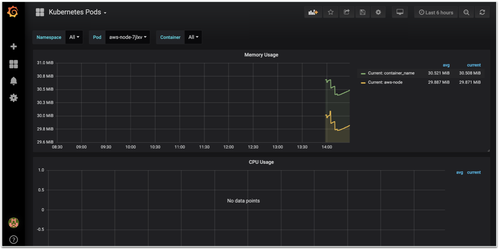Open the Last 6 hours time picker
The width and height of the screenshot is (501, 251).
tap(436, 12)
